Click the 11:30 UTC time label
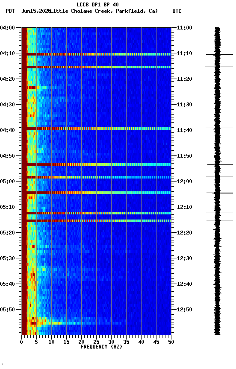 pos(185,105)
